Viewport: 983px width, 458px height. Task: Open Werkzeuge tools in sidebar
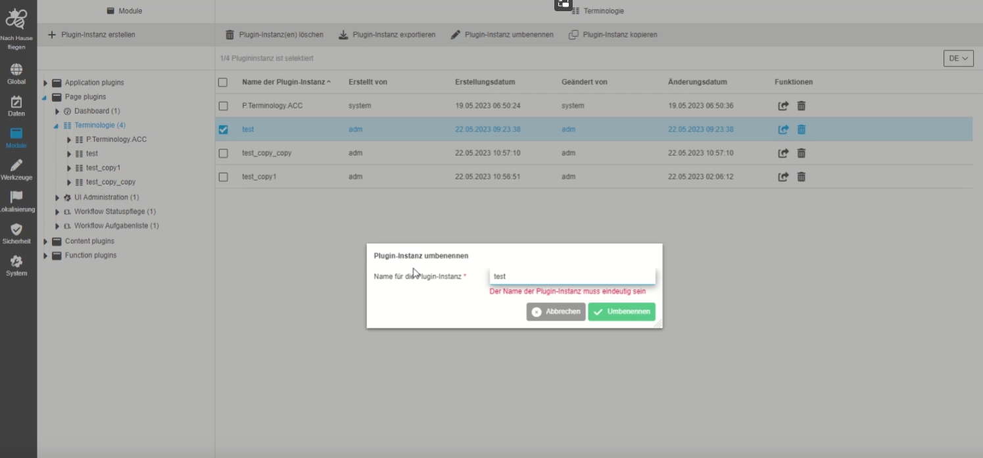tap(16, 170)
